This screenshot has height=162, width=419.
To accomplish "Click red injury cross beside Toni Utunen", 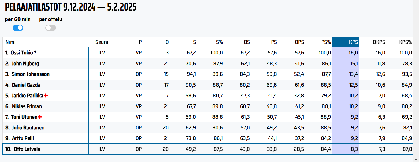I will pyautogui.click(x=40, y=117).
